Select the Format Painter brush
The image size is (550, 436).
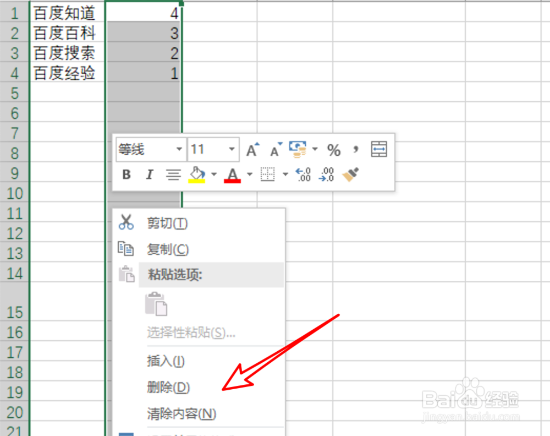tap(350, 175)
